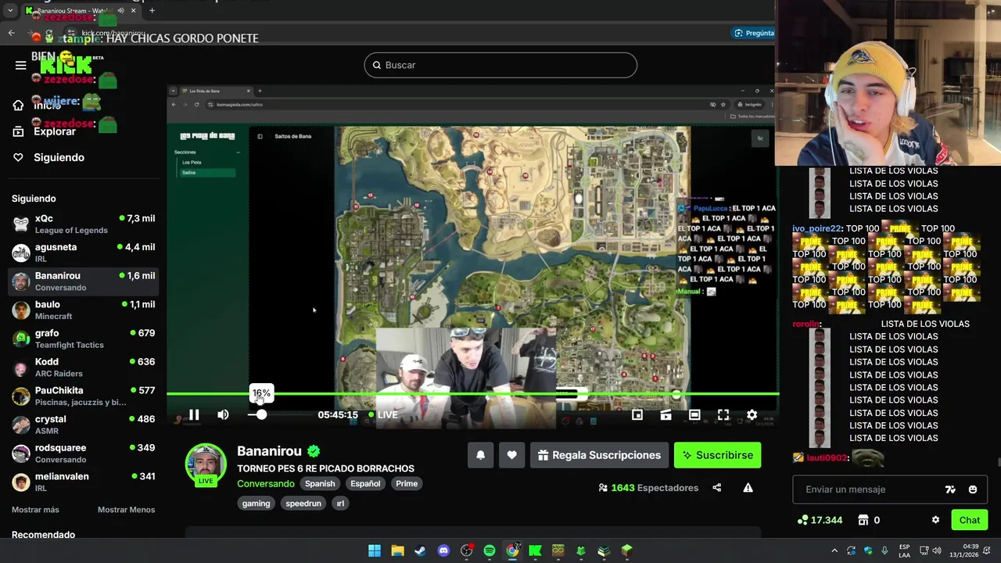
Task: Open baulo Minecraft stream
Action: [83, 310]
